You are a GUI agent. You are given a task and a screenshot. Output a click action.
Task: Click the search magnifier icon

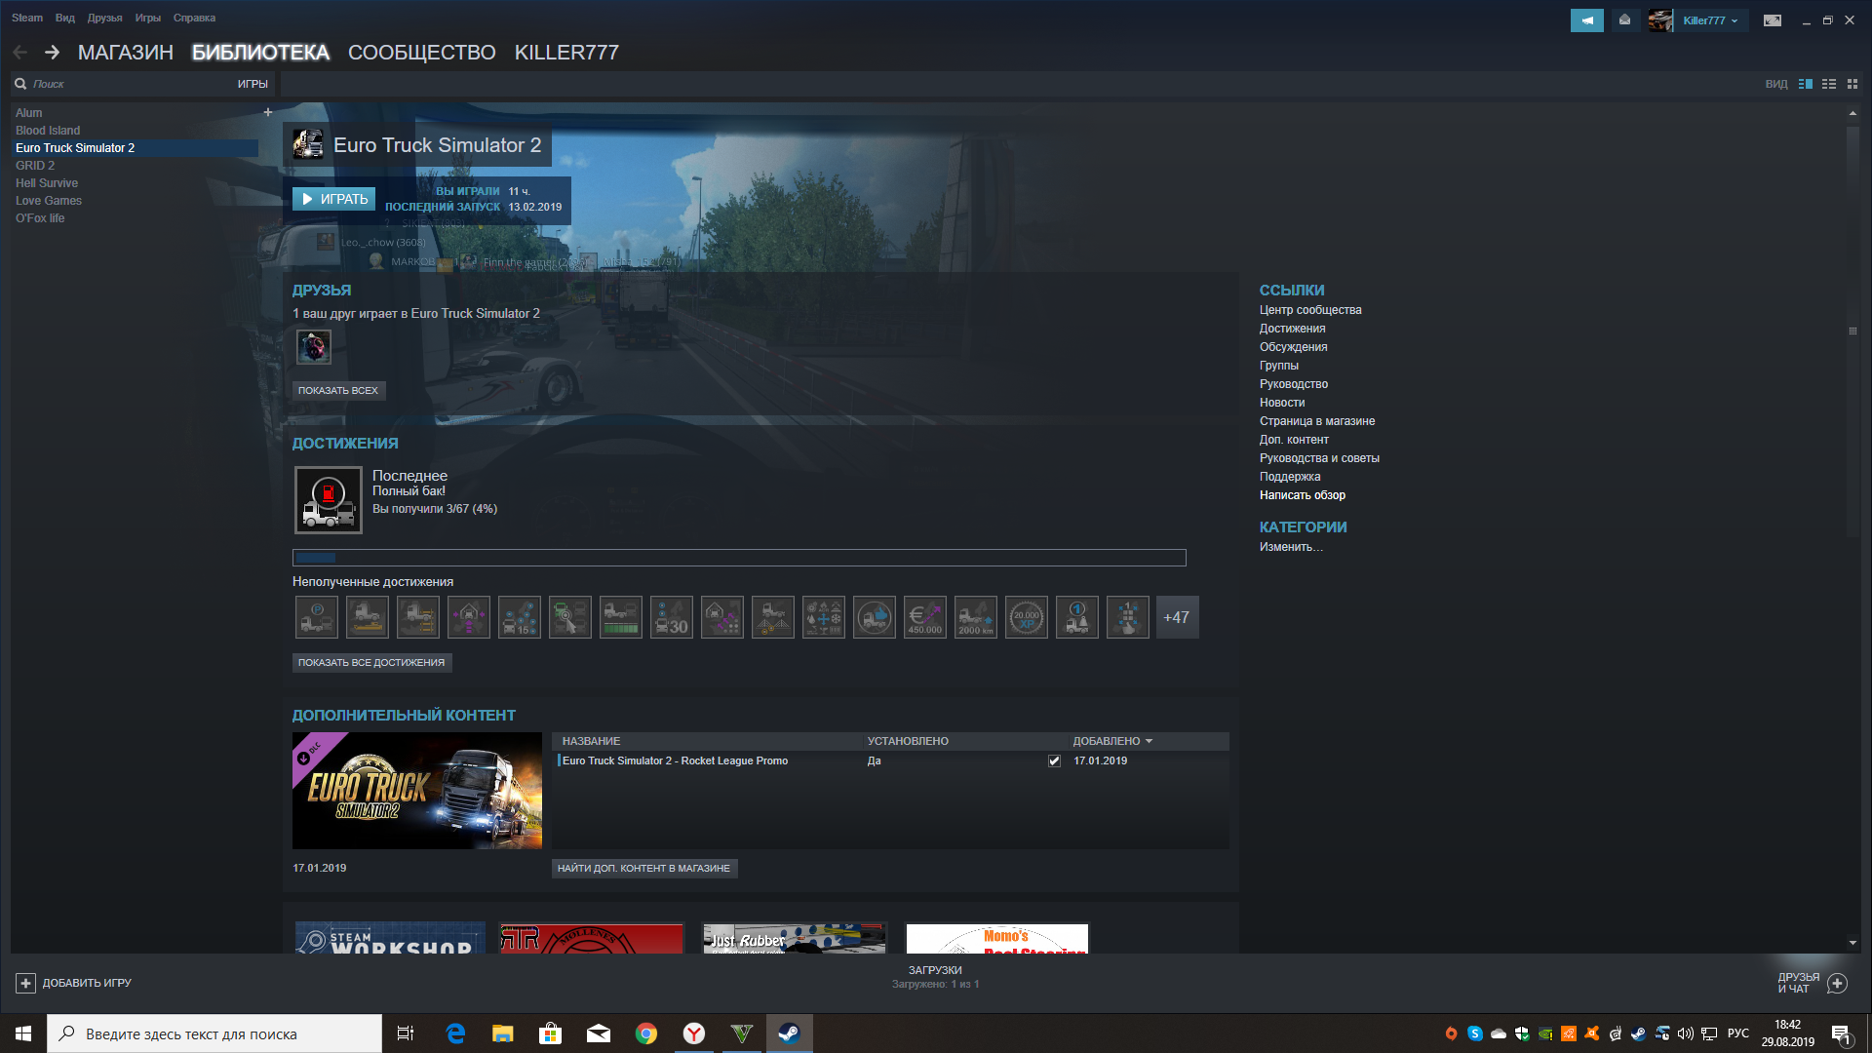[20, 84]
